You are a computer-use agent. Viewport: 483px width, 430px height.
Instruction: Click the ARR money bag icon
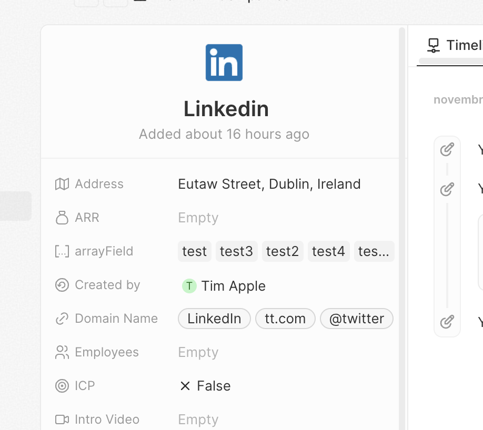tap(62, 218)
